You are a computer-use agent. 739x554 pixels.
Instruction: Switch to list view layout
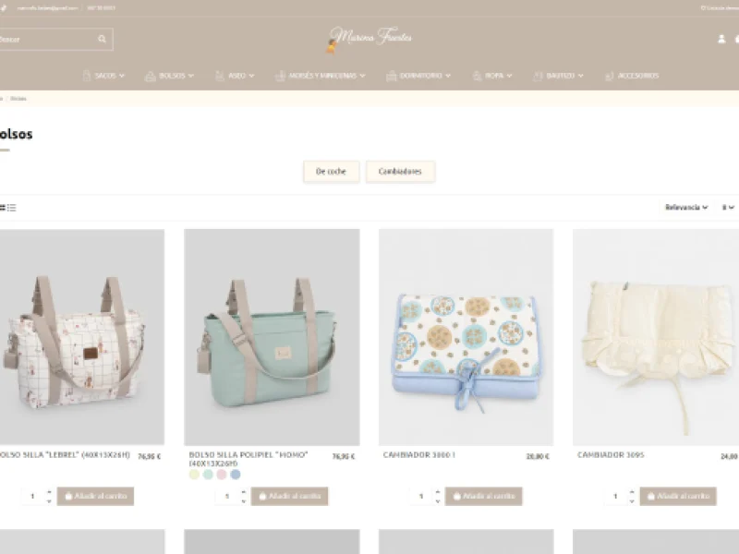[12, 207]
